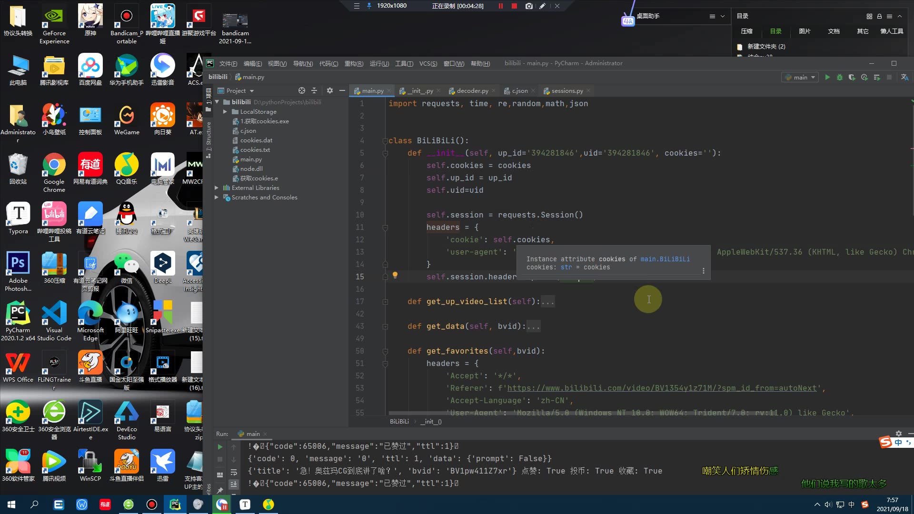Open PyCharm from Windows taskbar
This screenshot has width=914, height=514.
[x=175, y=504]
